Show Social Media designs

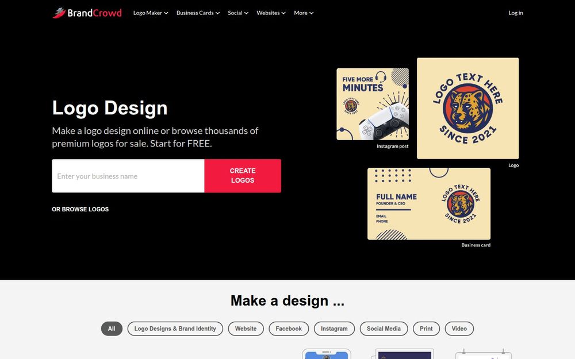384,329
